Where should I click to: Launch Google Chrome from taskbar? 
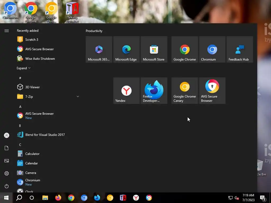71,198
